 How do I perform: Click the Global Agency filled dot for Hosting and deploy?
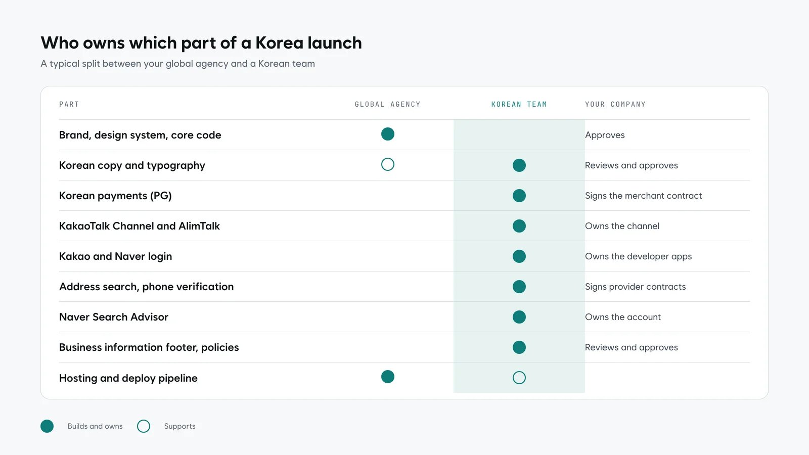coord(388,377)
